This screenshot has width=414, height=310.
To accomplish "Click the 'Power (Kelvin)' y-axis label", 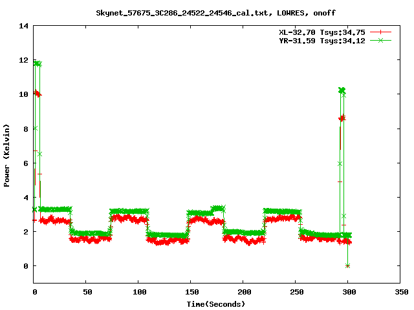I will (x=6, y=156).
